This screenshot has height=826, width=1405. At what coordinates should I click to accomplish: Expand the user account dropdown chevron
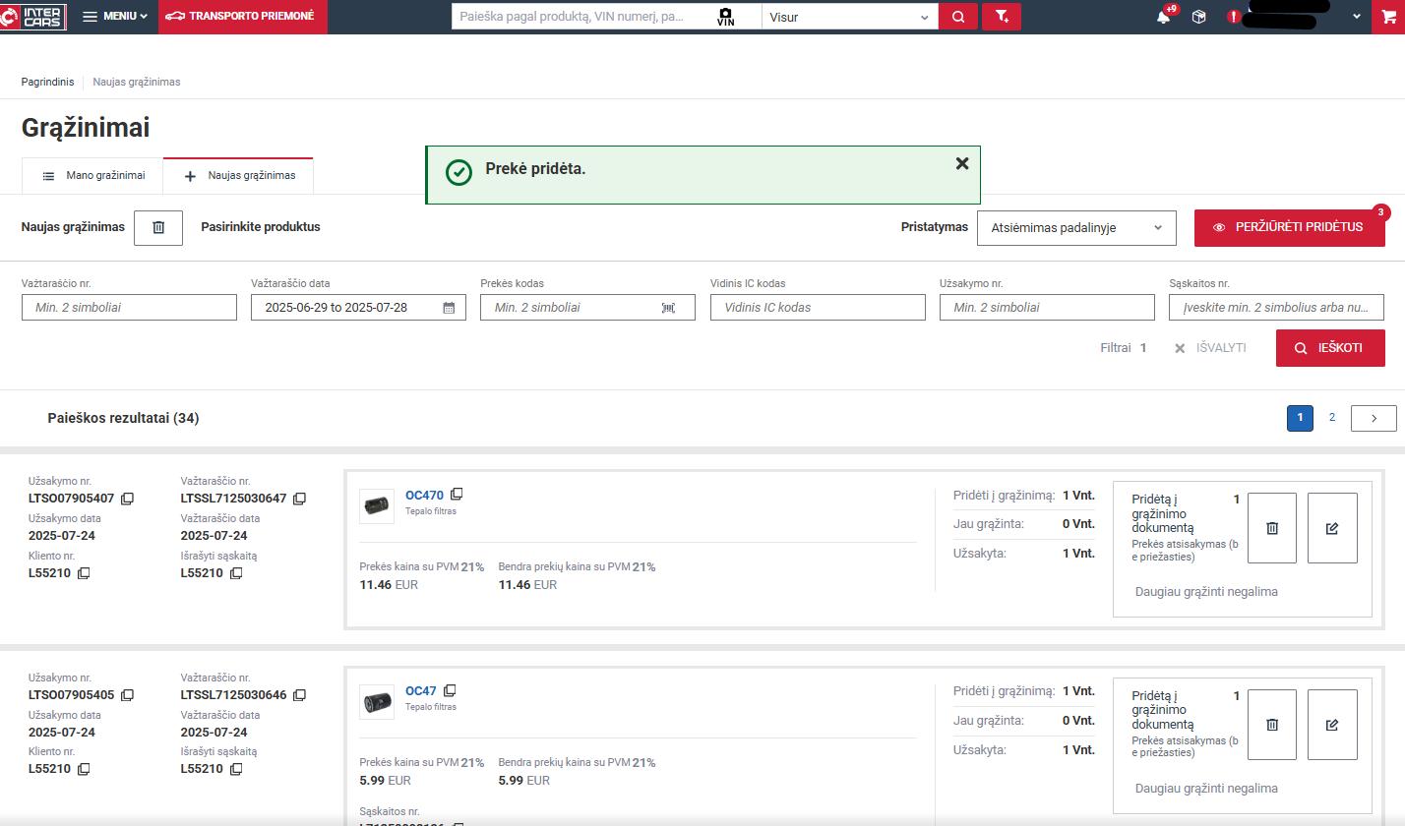click(1357, 17)
